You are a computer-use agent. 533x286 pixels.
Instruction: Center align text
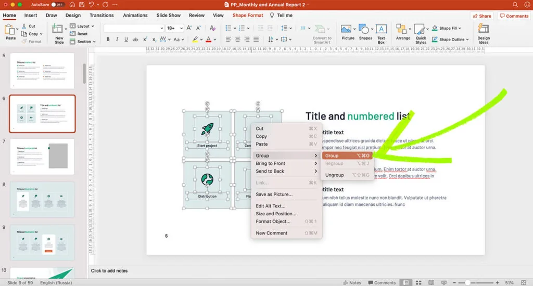(x=237, y=40)
